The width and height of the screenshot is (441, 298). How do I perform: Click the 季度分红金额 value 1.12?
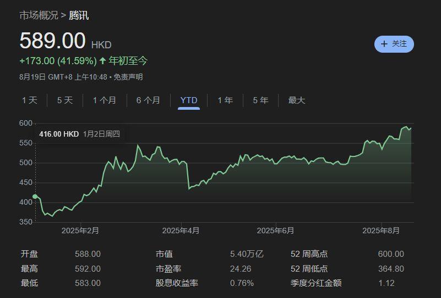click(386, 283)
